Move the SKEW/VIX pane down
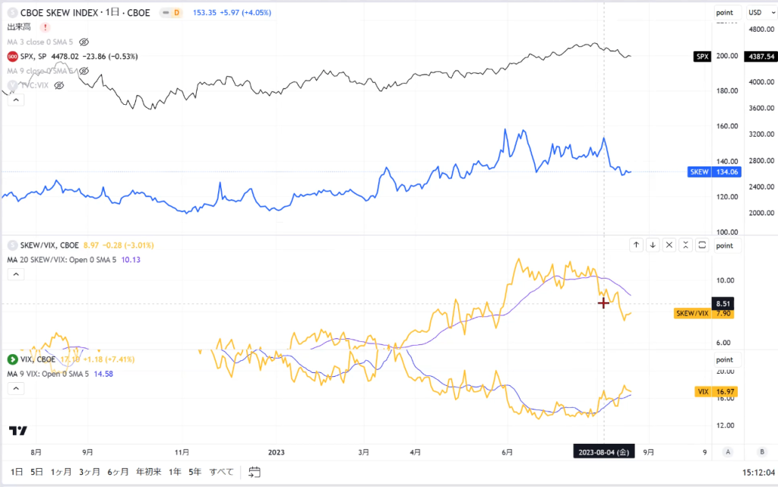Viewport: 778px width, 487px height. coord(653,245)
